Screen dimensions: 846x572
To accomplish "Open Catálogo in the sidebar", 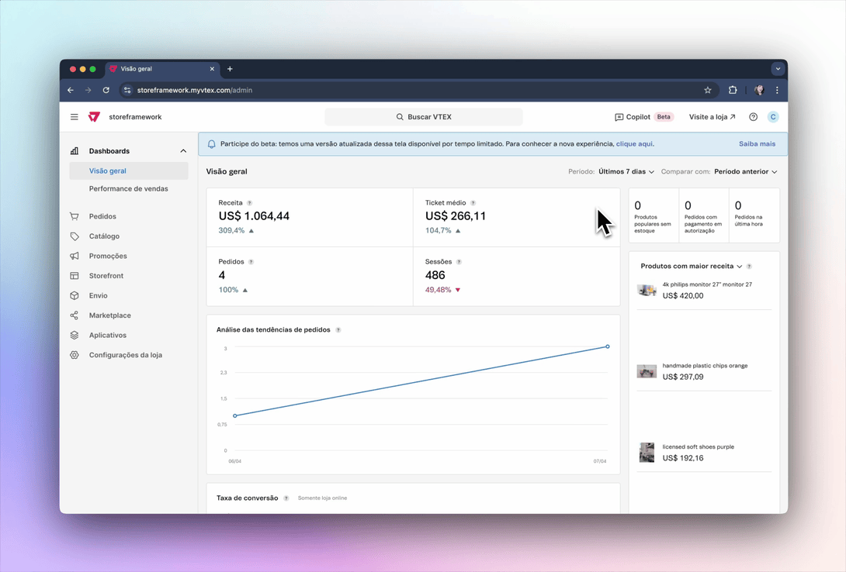I will 104,236.
